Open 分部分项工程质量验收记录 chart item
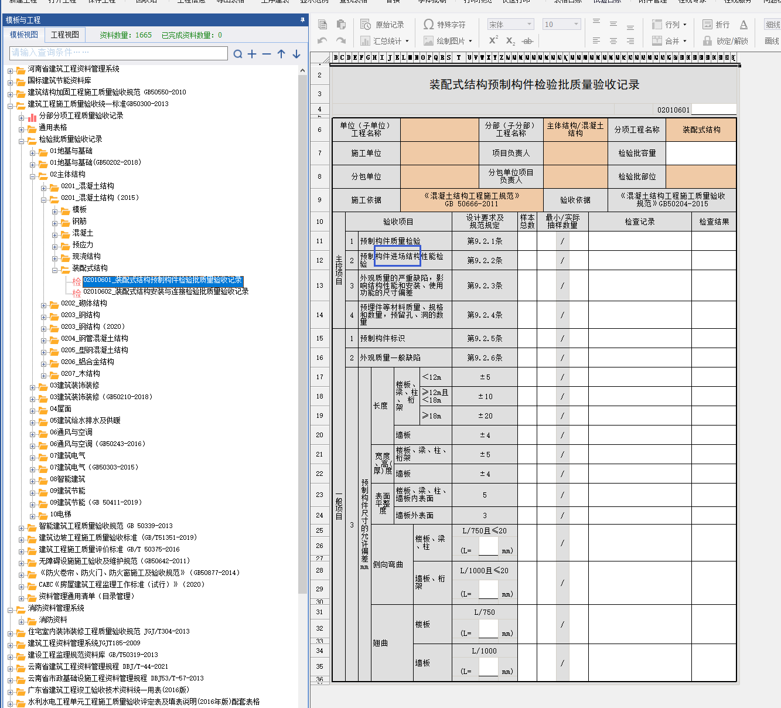Screen dimensions: 781x708 tap(81, 115)
